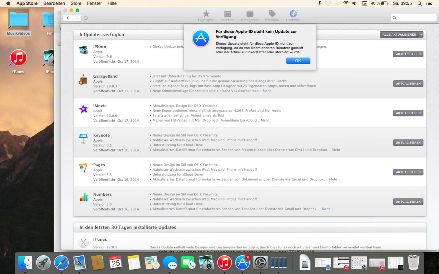The height and width of the screenshot is (274, 439).
Task: Open the Bearbeiten menu
Action: pos(54,3)
